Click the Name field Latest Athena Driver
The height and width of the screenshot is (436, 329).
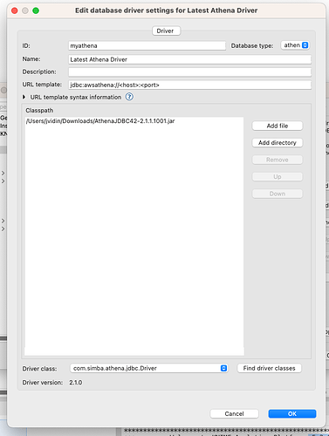click(x=189, y=59)
